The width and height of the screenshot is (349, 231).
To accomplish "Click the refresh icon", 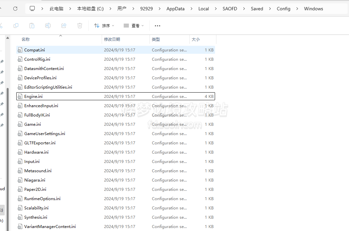I will click(x=15, y=9).
